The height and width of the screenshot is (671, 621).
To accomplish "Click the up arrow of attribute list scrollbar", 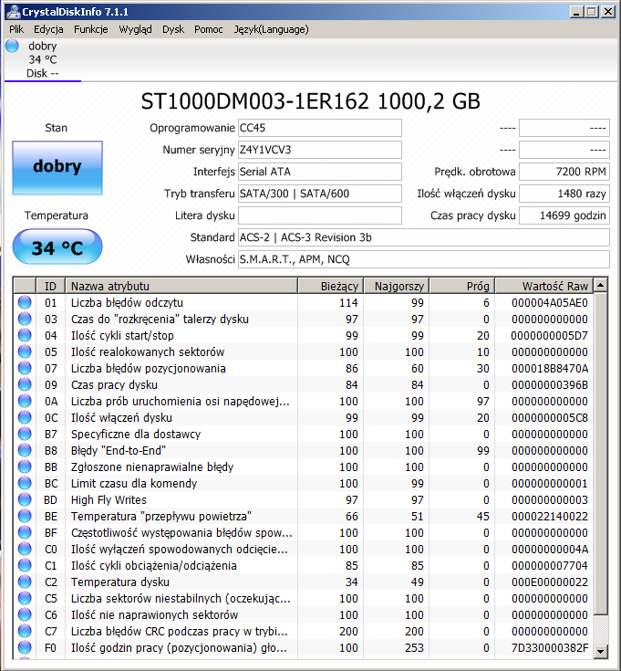I will tap(601, 285).
